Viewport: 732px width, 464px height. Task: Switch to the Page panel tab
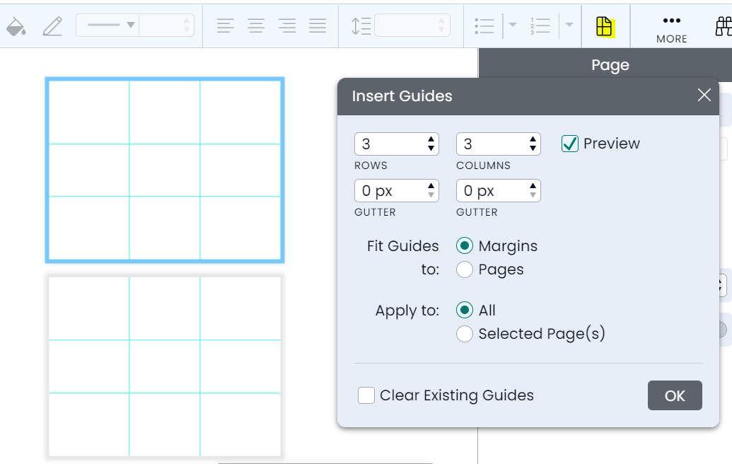[x=610, y=65]
